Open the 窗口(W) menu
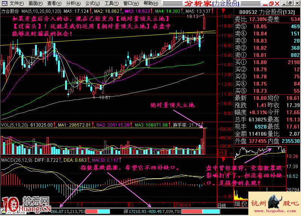Viewport: 301px width, 216px height. (x=131, y=3)
